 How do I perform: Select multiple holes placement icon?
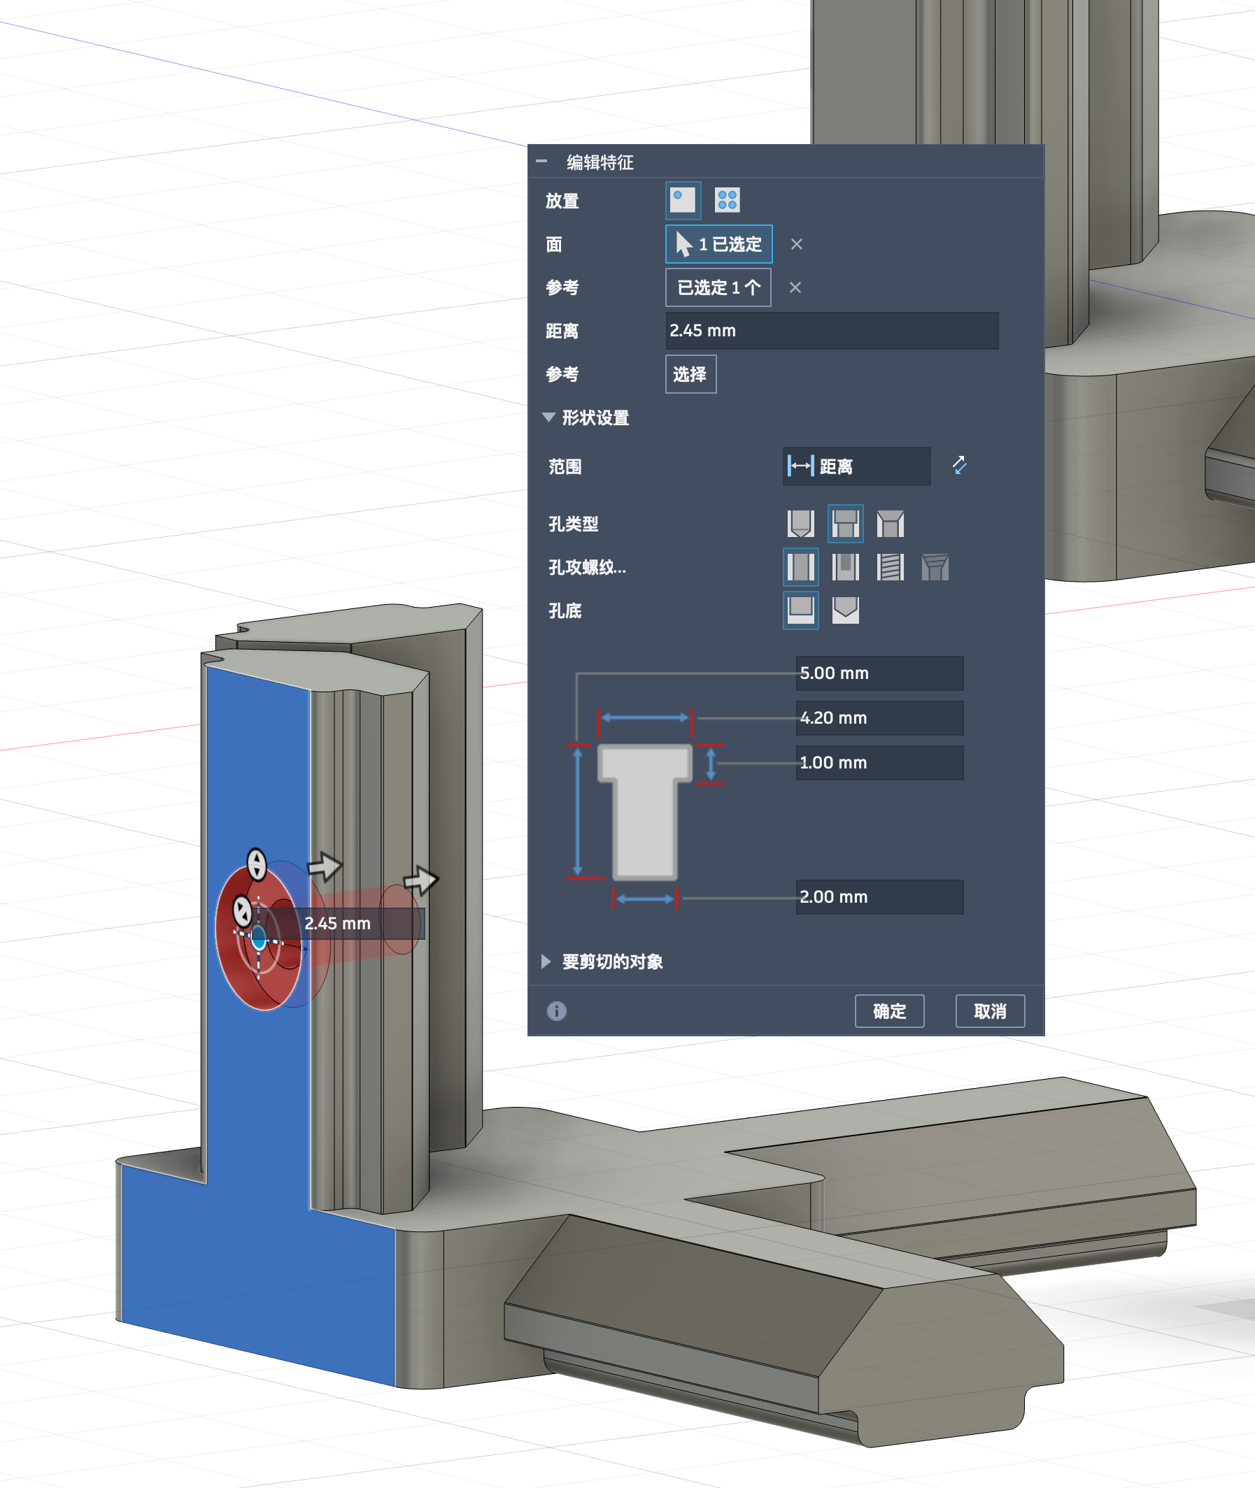(x=726, y=201)
